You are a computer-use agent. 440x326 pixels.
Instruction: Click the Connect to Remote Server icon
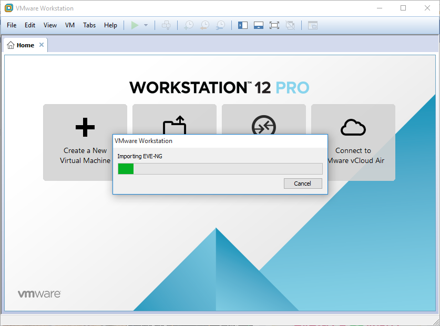pyautogui.click(x=264, y=125)
